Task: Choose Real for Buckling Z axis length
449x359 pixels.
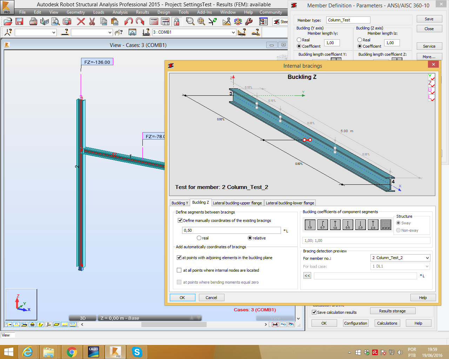Action: pos(360,40)
